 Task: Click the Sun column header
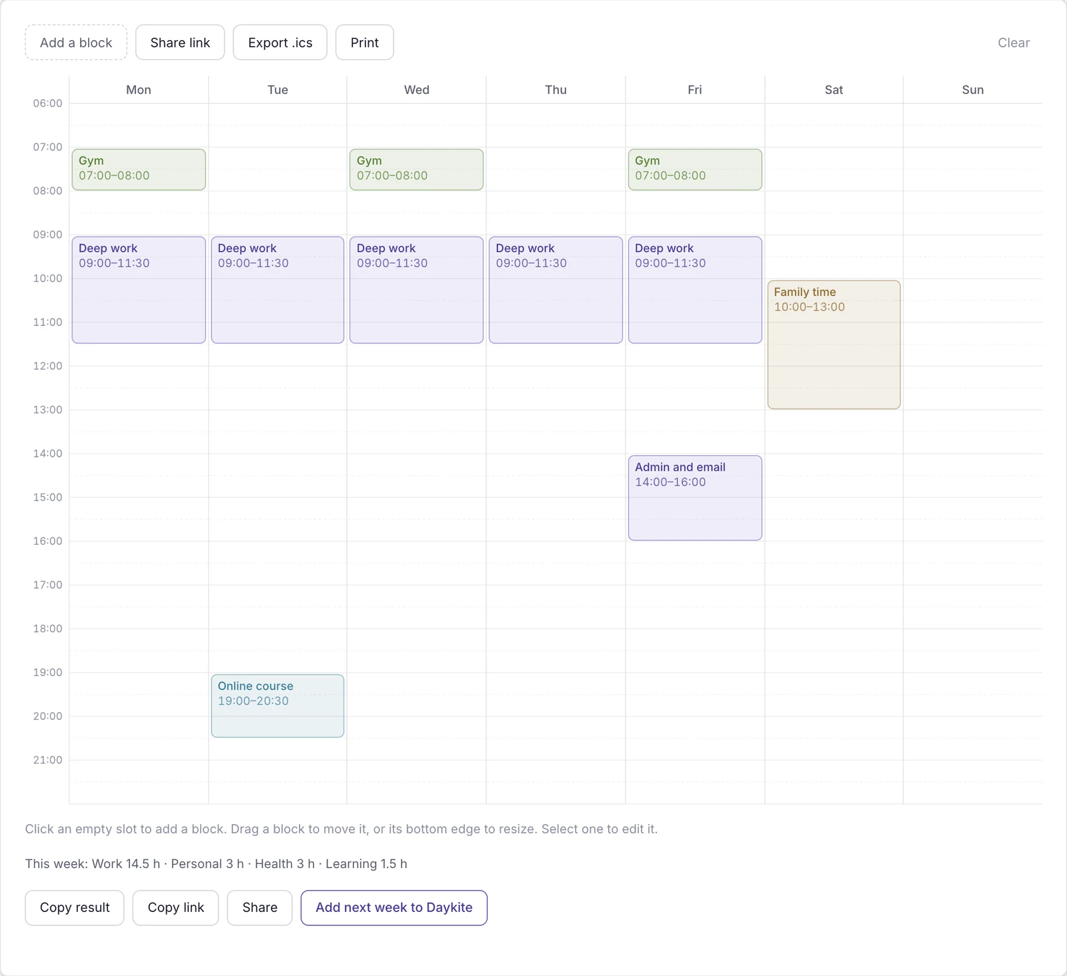973,90
